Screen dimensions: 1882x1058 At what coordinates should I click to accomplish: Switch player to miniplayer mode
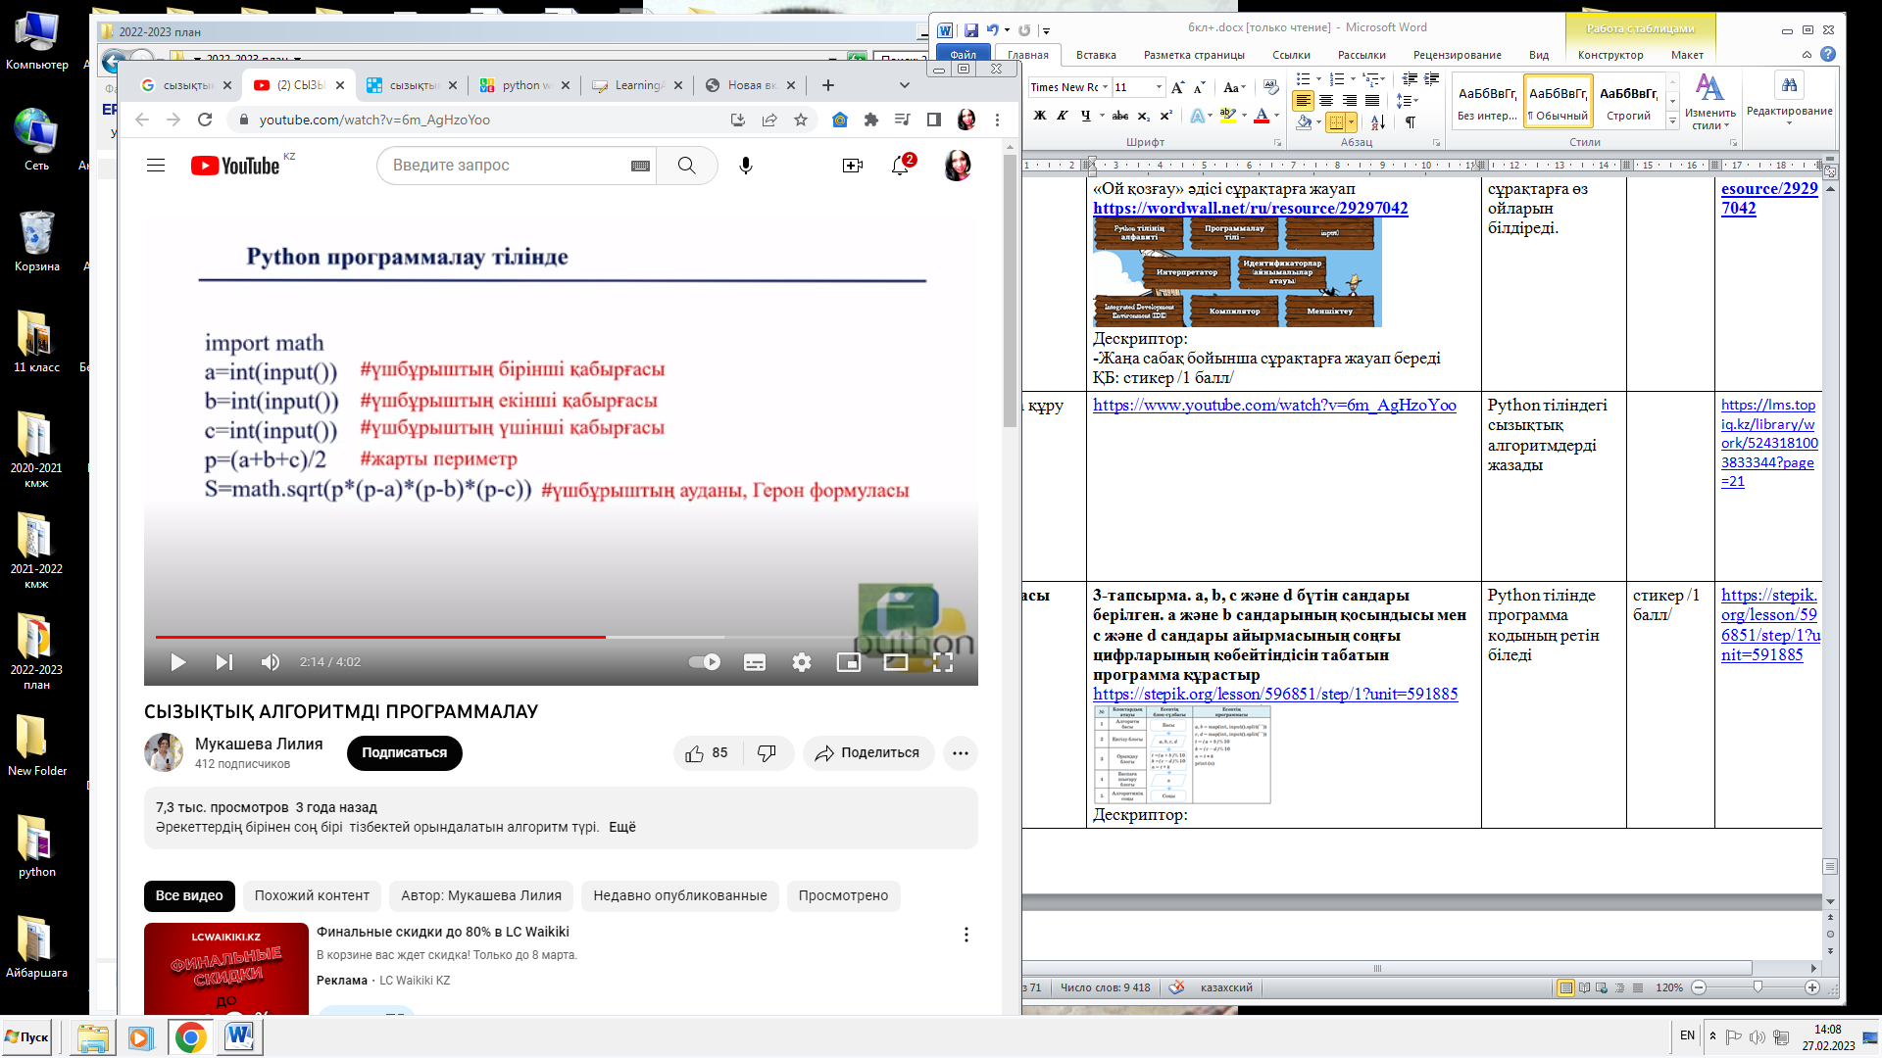click(x=849, y=662)
